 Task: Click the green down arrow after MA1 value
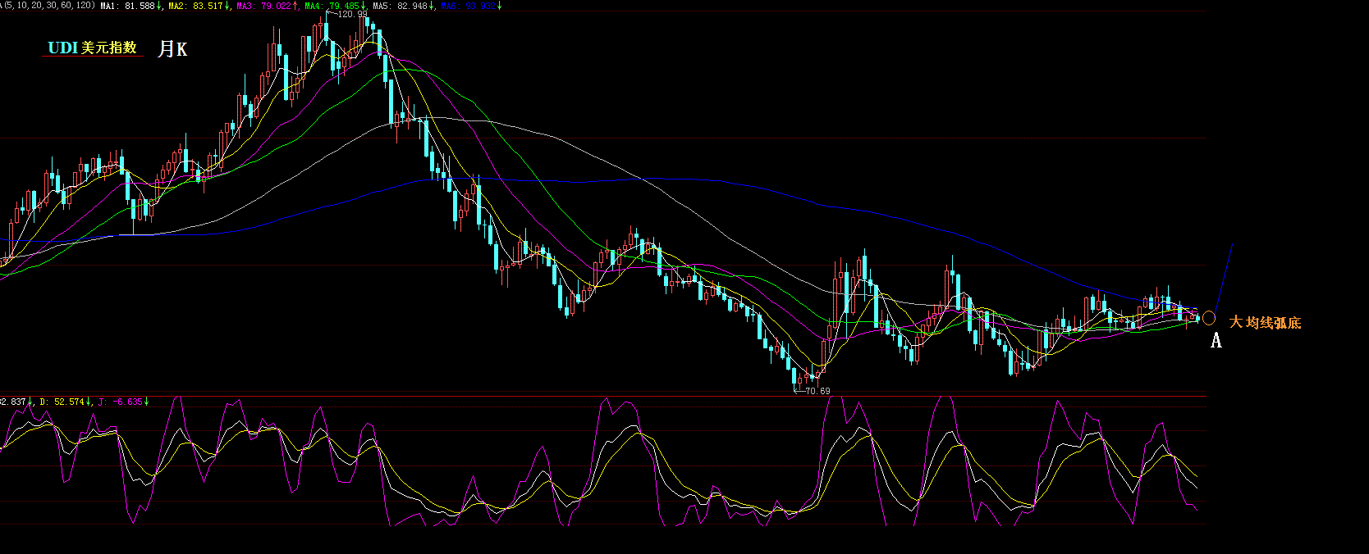pyautogui.click(x=159, y=6)
